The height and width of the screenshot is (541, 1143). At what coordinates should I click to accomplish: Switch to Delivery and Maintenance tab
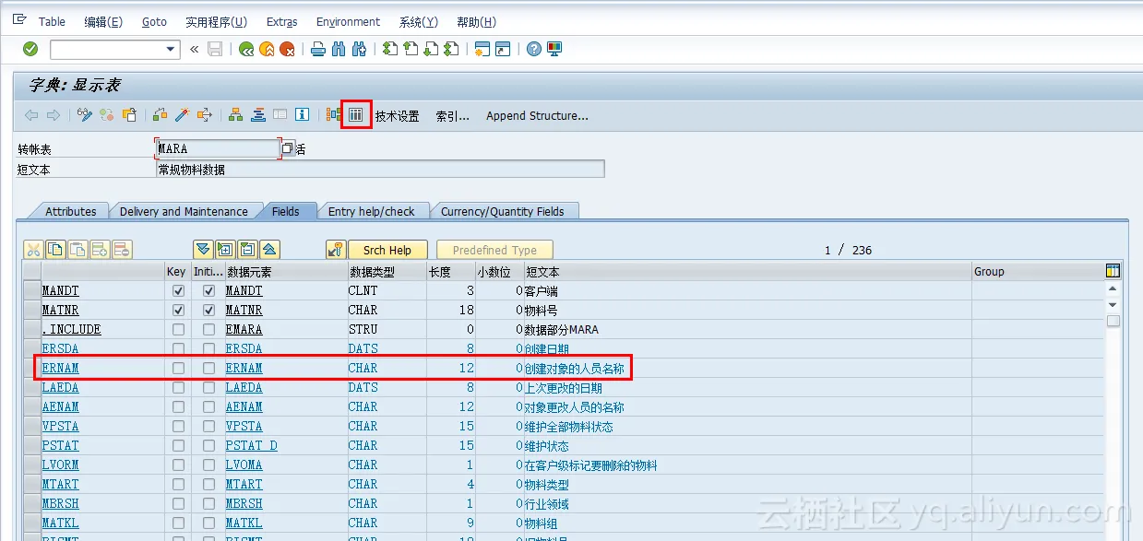184,211
